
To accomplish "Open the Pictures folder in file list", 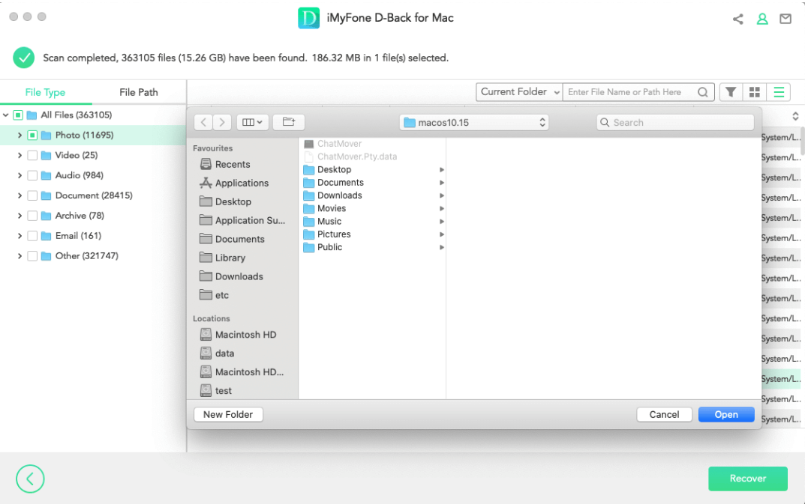I will pyautogui.click(x=373, y=234).
